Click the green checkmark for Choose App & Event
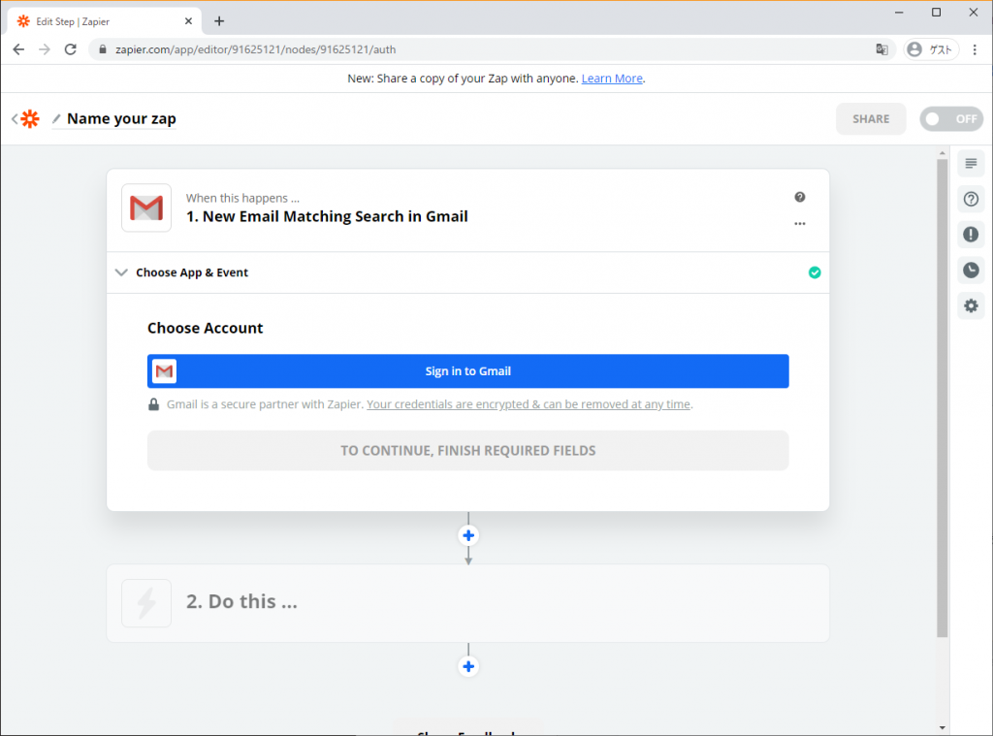The width and height of the screenshot is (993, 736). 815,272
